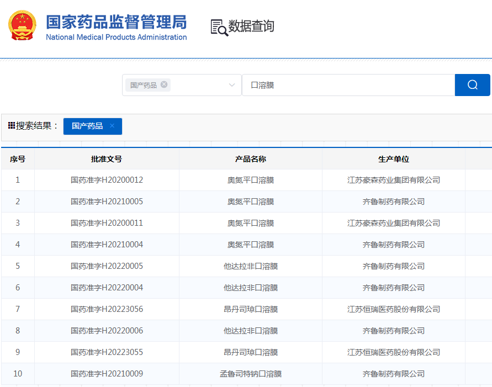The image size is (492, 387).
Task: Click 昂丹司琼口溶膜 in row 7
Action: [250, 309]
